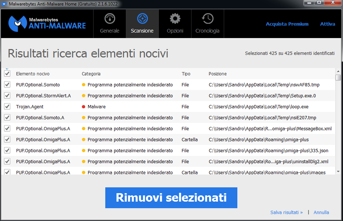Select the path ending in omiga-plus\335.json

coord(269,150)
